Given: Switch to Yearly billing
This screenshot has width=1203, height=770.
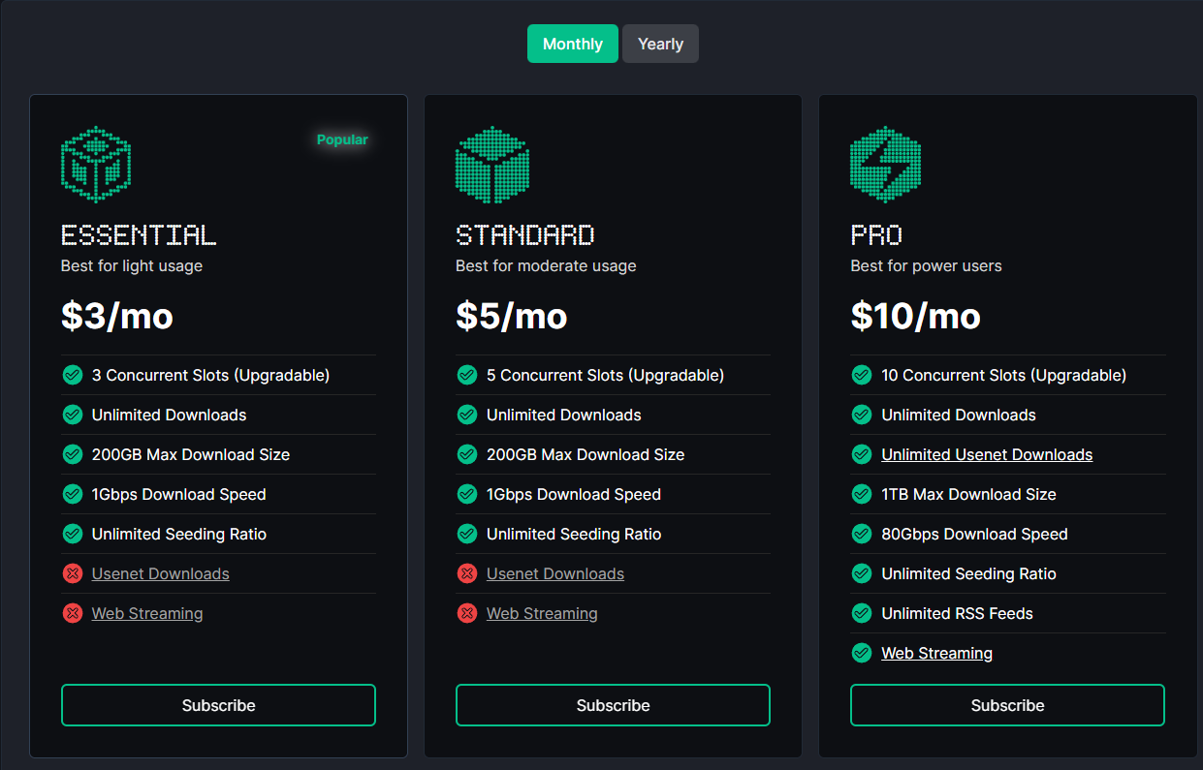Looking at the screenshot, I should pyautogui.click(x=660, y=44).
